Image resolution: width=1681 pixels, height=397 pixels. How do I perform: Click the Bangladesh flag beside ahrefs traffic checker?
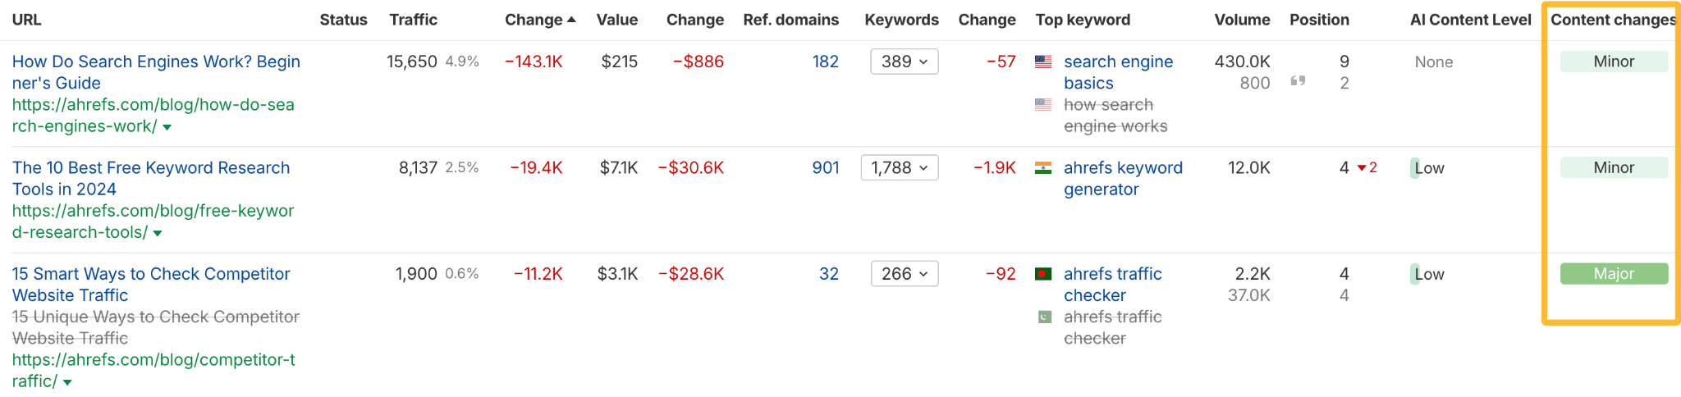1043,274
